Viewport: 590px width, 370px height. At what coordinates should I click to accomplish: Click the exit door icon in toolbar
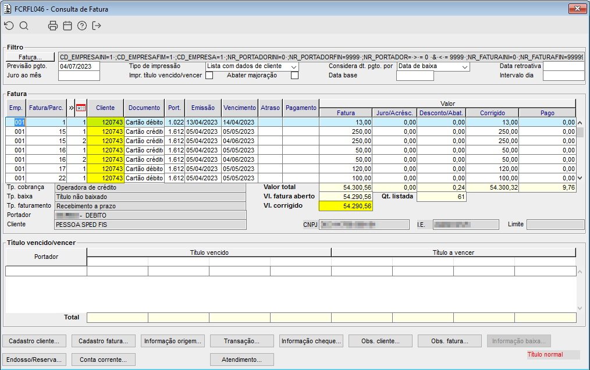click(97, 26)
